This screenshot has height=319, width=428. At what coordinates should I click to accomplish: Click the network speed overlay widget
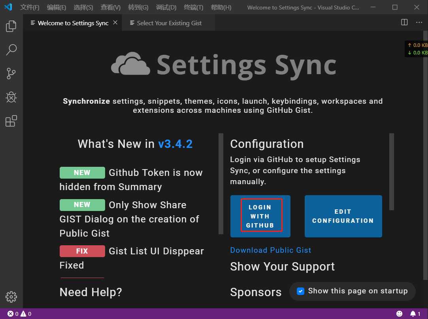point(417,49)
